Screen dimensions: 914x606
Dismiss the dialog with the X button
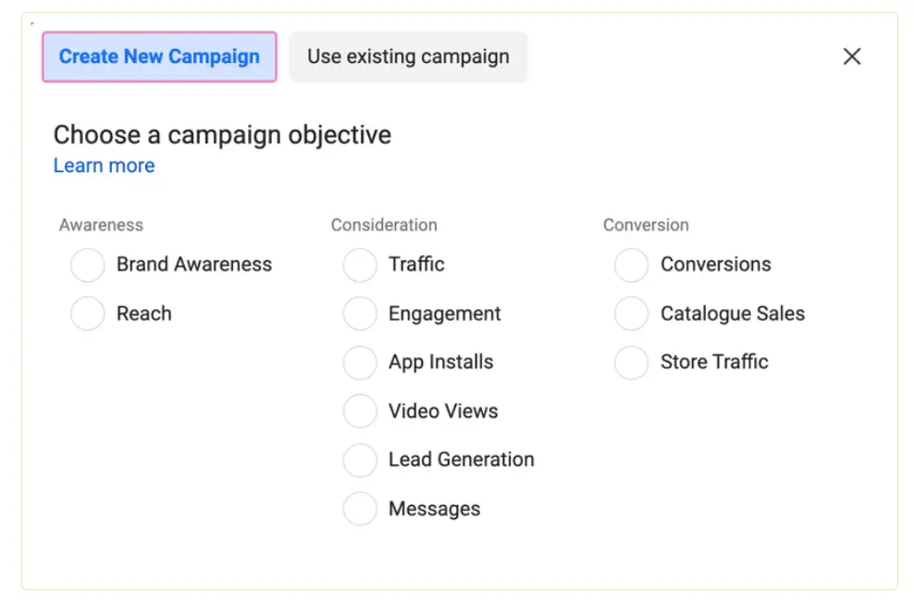pos(851,56)
